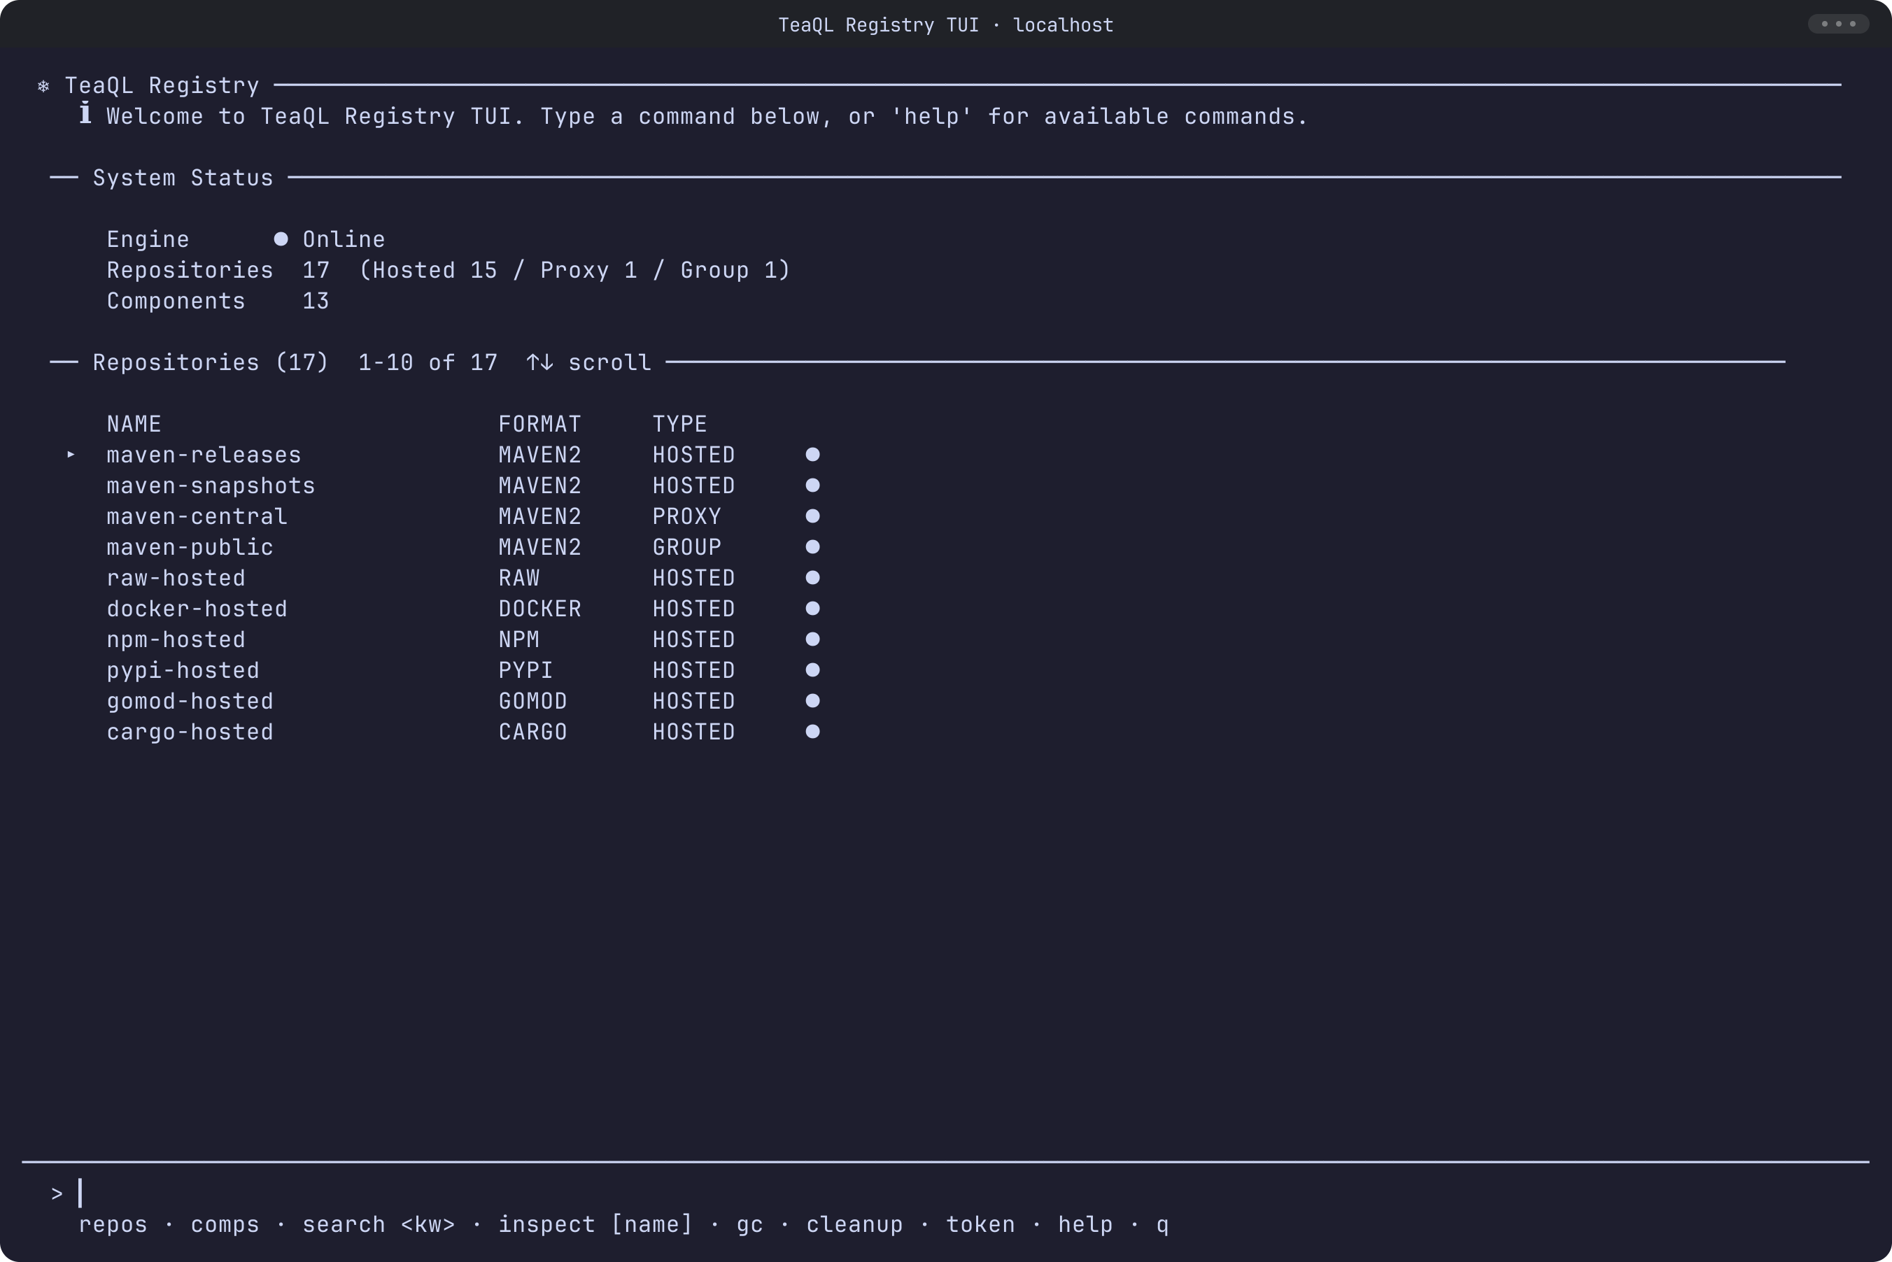Select the raw-hosted repository name
The height and width of the screenshot is (1262, 1892).
point(176,579)
